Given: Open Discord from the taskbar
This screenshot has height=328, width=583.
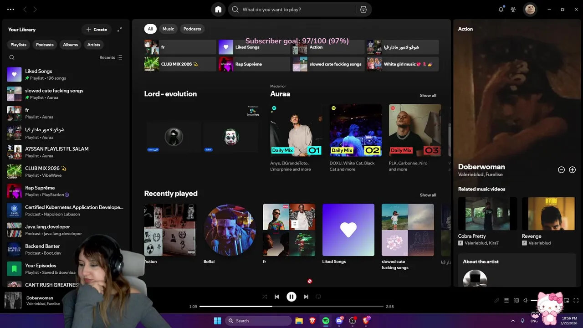Looking at the screenshot, I should point(339,321).
